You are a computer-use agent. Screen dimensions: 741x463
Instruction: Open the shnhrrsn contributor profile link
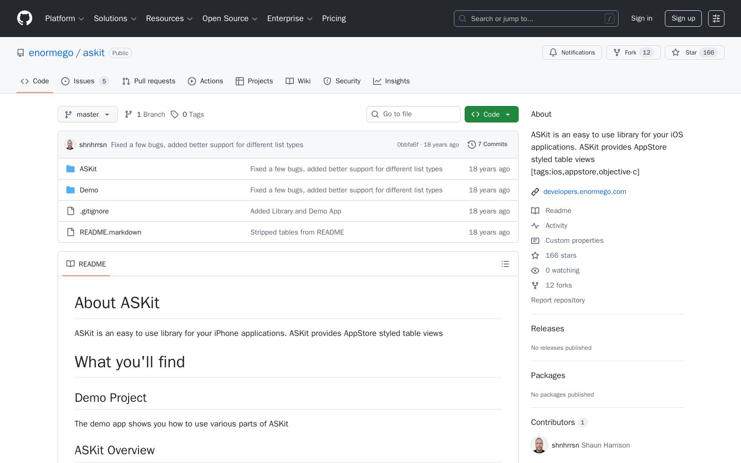[565, 446]
